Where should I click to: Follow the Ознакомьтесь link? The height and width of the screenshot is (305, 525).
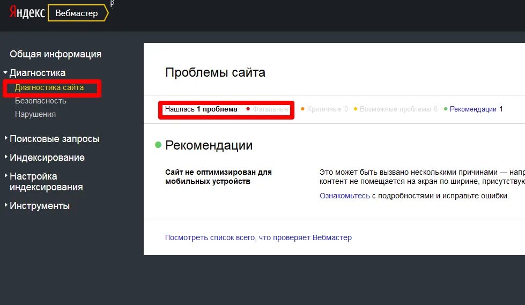[x=344, y=196]
